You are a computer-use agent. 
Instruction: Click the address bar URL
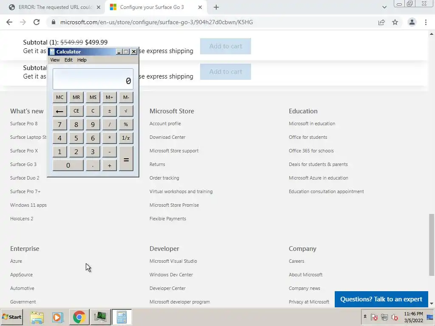(156, 22)
